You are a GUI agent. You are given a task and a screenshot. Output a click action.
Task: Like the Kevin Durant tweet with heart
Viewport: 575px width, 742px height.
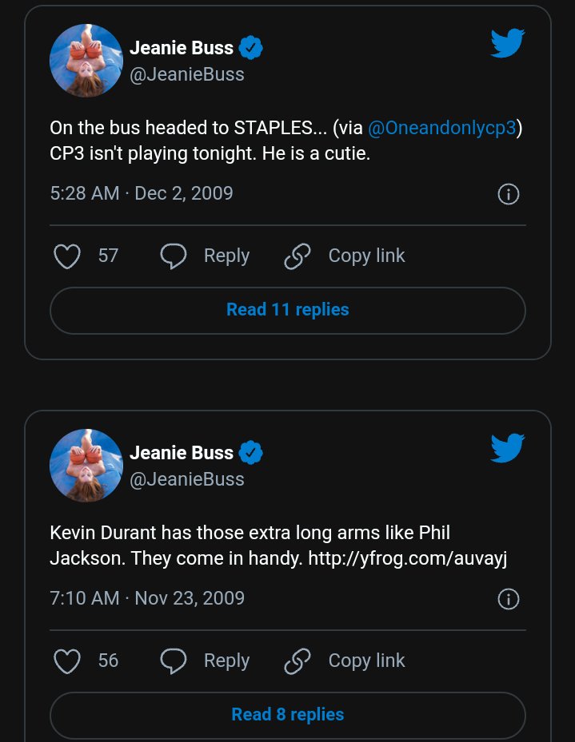(67, 661)
